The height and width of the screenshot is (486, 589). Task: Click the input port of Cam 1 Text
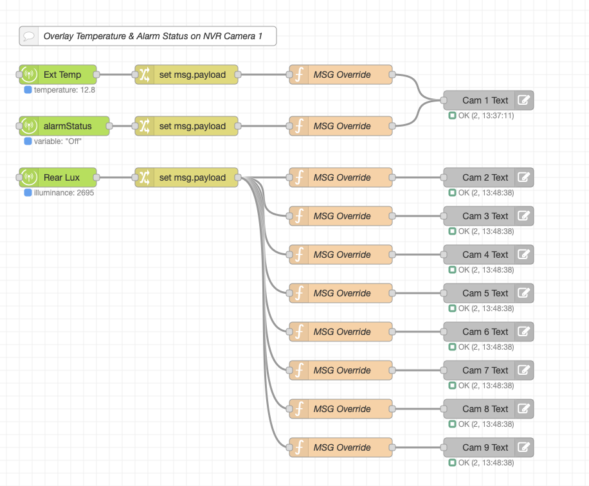click(444, 100)
